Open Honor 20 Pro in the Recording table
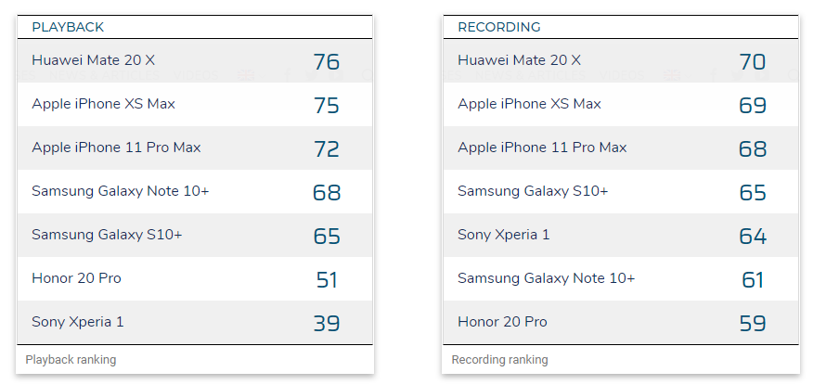Screen dimensions: 826x385 (x=502, y=322)
